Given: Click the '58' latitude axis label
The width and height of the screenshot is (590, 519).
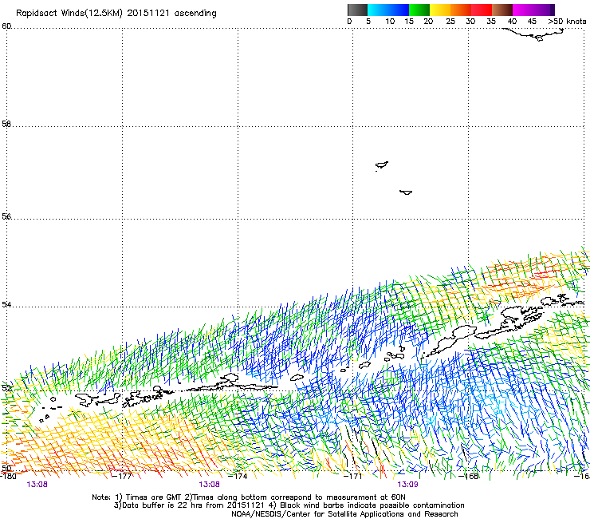Looking at the screenshot, I should [6, 124].
